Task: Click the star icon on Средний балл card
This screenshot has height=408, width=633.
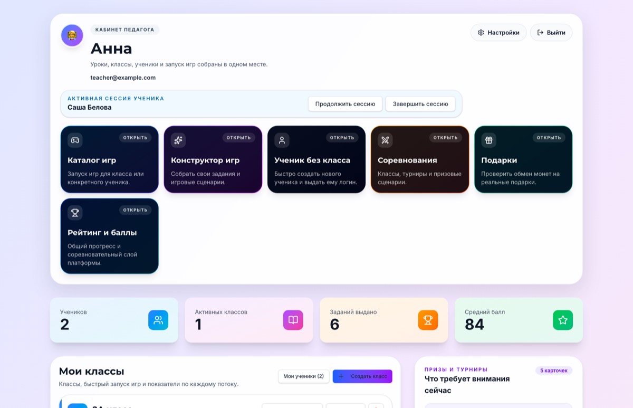Action: coord(563,320)
